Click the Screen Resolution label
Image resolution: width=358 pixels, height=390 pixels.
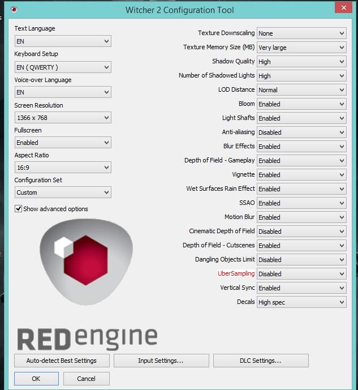(x=39, y=105)
